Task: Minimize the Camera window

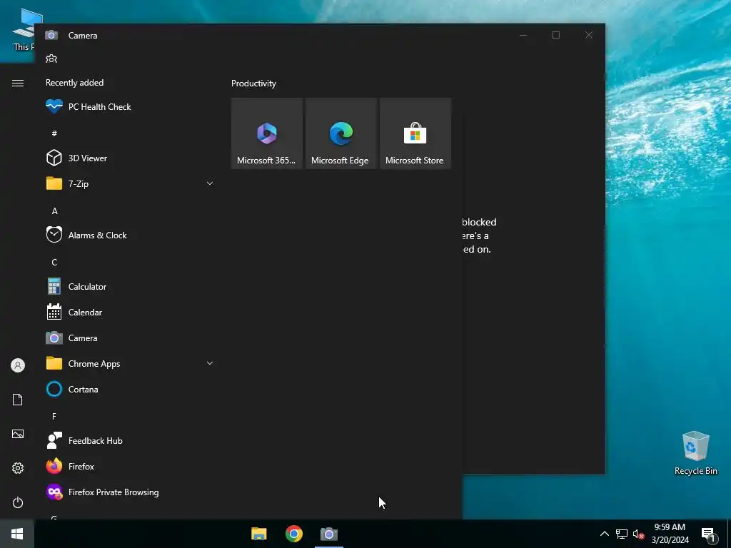Action: point(523,35)
